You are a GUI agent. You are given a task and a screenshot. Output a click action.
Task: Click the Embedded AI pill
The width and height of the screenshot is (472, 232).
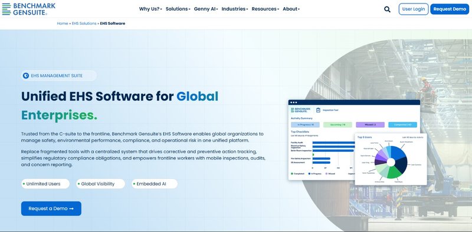pos(155,184)
